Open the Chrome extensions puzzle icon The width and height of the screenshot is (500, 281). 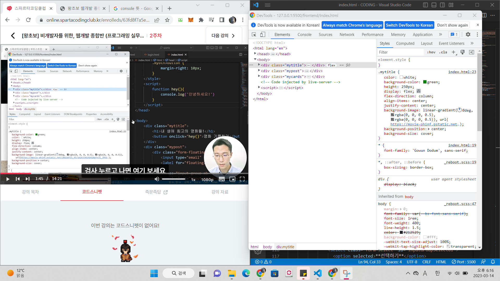201,20
